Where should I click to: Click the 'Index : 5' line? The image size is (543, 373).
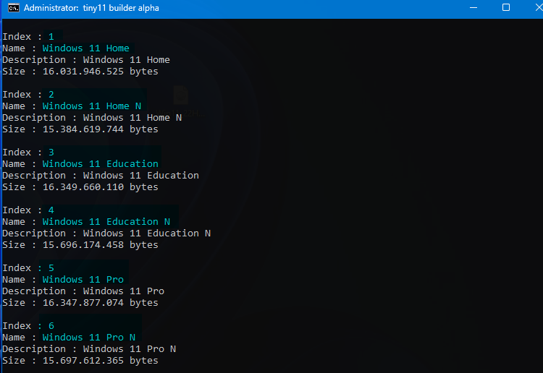(x=28, y=268)
